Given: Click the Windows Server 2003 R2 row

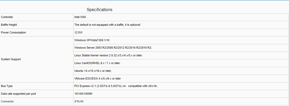Looking at the screenshot, I should pos(113,48).
